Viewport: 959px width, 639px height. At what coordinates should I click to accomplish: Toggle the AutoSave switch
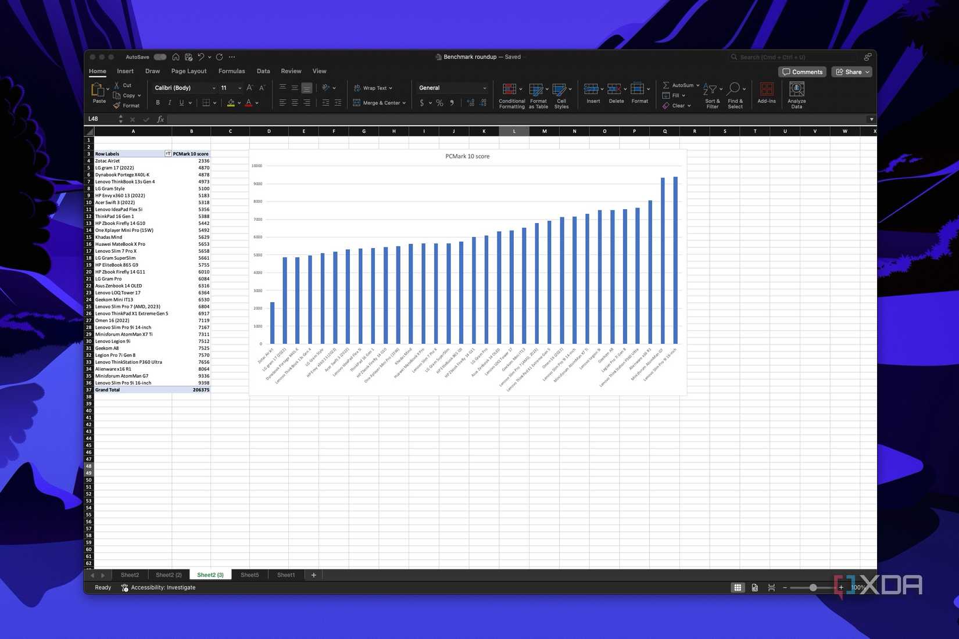click(160, 57)
